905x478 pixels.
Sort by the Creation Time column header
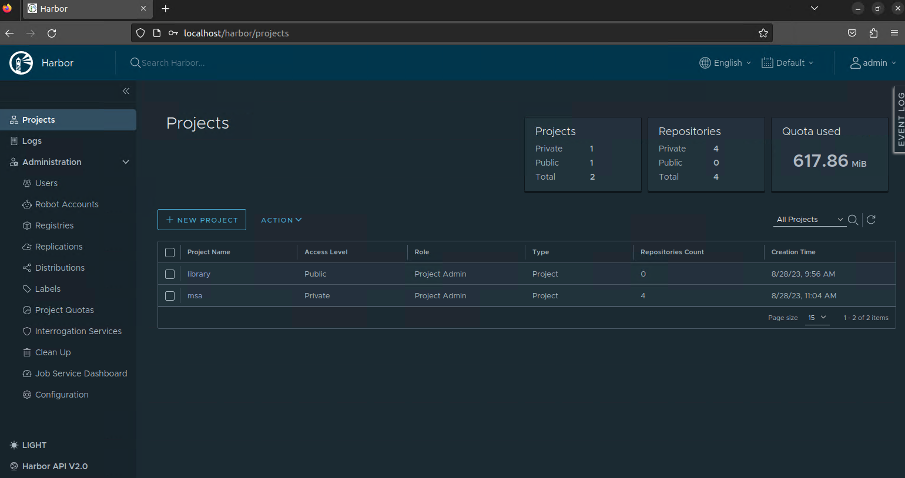tap(793, 252)
